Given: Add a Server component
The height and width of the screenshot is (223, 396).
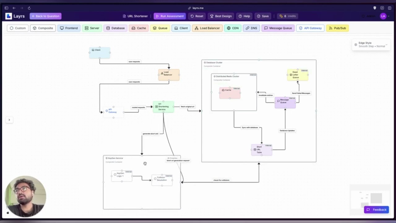Looking at the screenshot, I should tap(92, 28).
